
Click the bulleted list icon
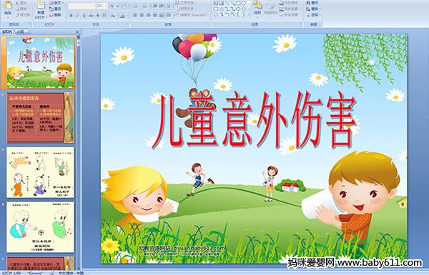pos(136,6)
